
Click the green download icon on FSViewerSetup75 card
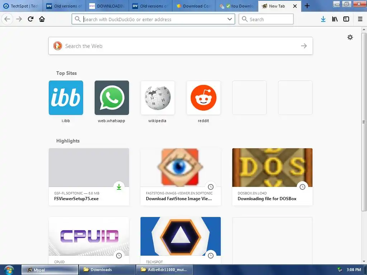point(119,187)
